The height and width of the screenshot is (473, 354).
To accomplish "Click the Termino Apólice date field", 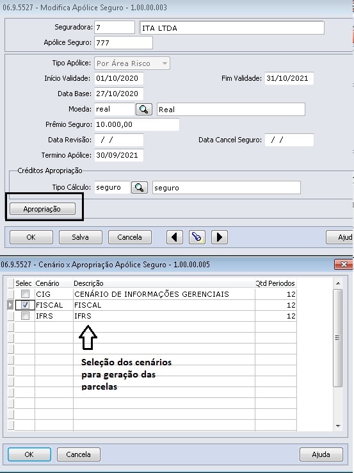I will pos(119,155).
